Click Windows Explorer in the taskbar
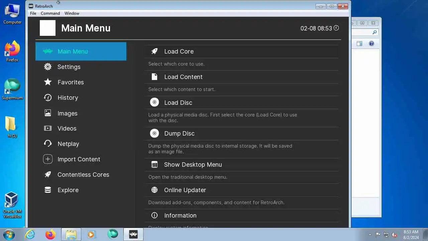The height and width of the screenshot is (241, 428). (71, 234)
